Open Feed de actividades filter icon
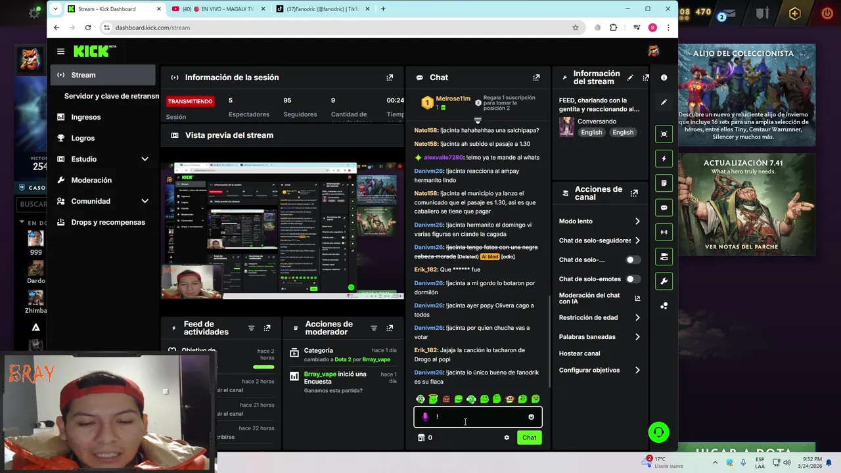Image resolution: width=841 pixels, height=473 pixels. pos(251,328)
